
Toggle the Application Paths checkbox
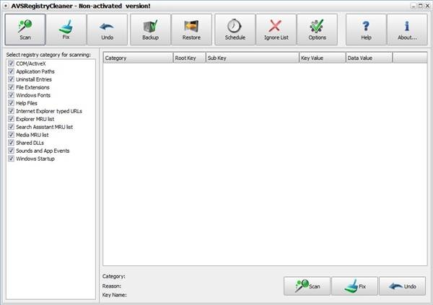pos(11,71)
